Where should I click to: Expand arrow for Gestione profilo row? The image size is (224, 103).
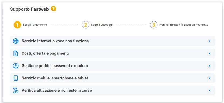point(209,66)
